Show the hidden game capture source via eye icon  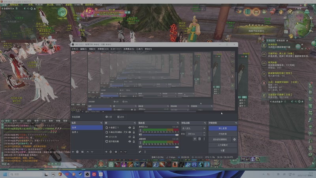tap(130, 137)
